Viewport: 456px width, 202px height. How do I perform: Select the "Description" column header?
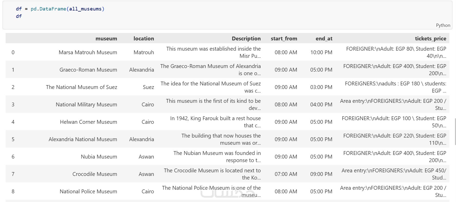coord(246,39)
